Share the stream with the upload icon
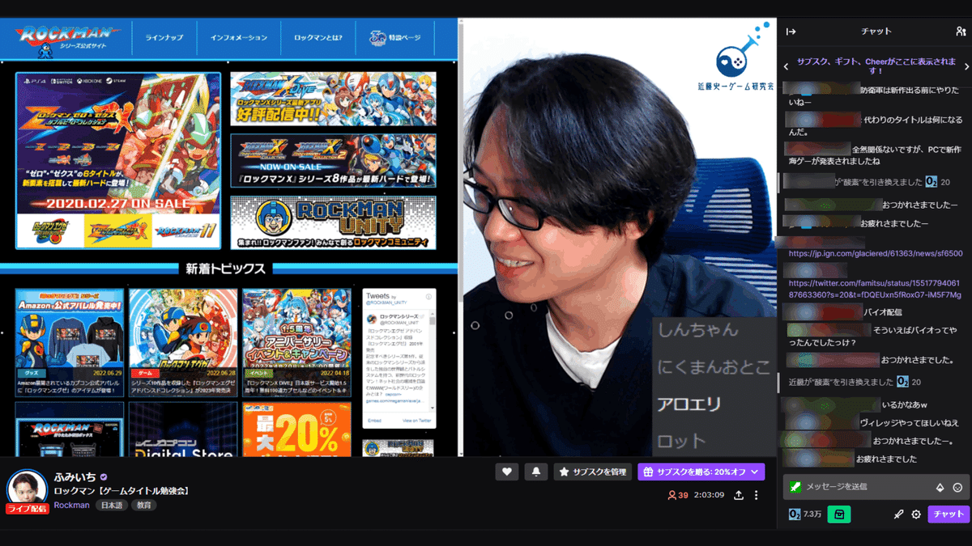 (x=739, y=495)
